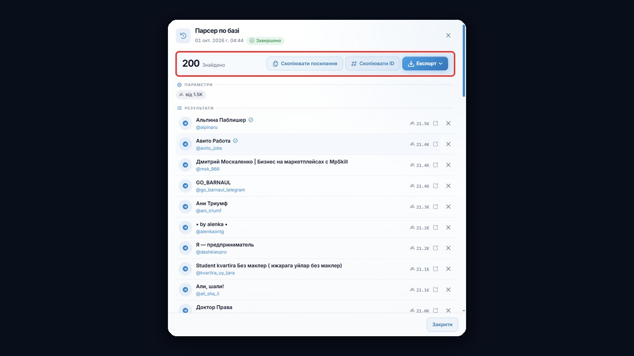Remove Альпина Паблишер from results
This screenshot has height=356, width=634.
(448, 124)
